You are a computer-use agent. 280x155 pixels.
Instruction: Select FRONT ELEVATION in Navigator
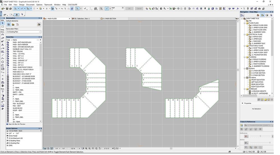pyautogui.click(x=258, y=80)
